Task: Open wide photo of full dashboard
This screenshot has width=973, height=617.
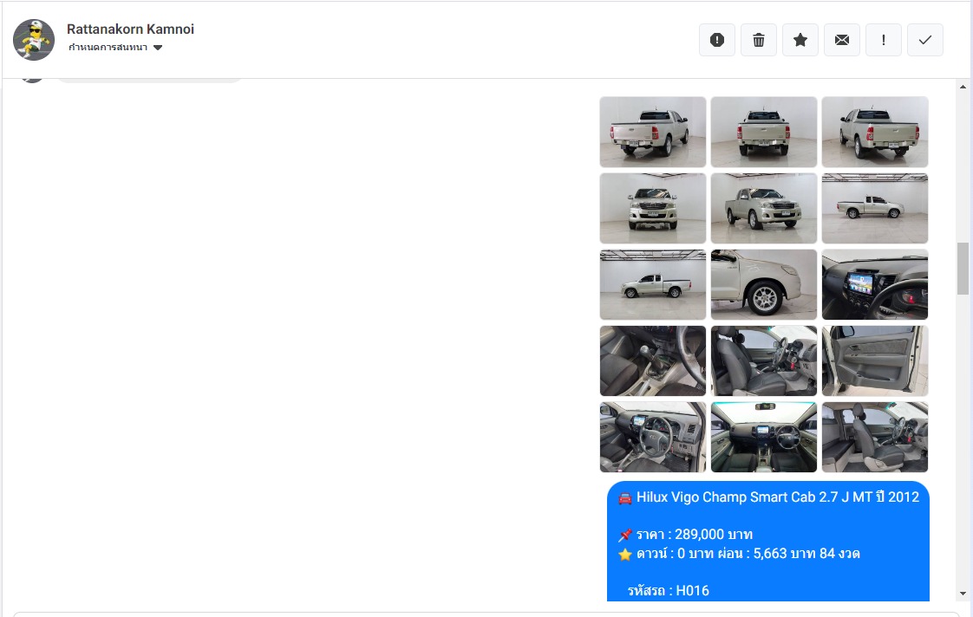Action: (764, 437)
